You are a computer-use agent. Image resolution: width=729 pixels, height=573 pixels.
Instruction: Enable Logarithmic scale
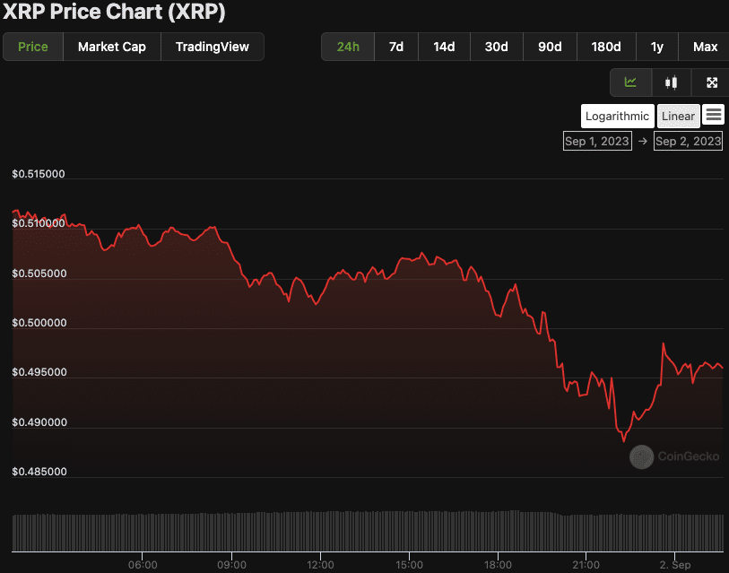617,116
